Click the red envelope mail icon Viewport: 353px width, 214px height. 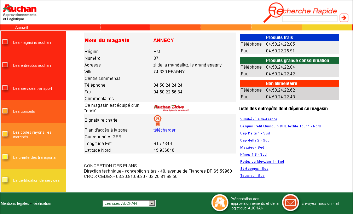click(x=290, y=203)
